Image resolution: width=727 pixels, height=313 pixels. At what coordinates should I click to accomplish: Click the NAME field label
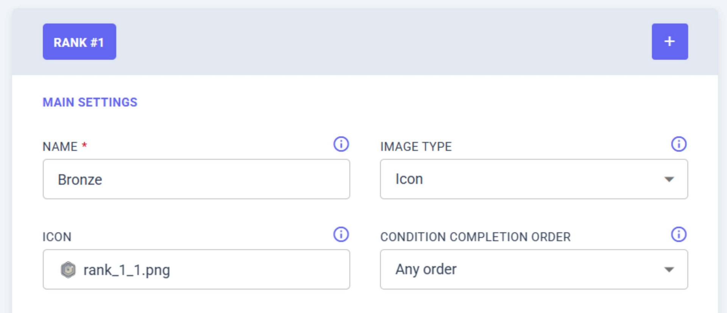coord(60,146)
